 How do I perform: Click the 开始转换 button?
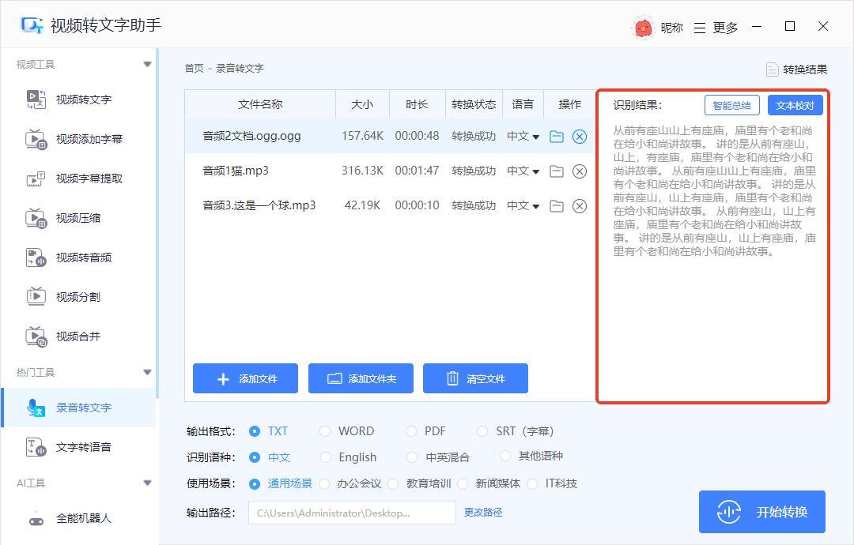tap(761, 512)
